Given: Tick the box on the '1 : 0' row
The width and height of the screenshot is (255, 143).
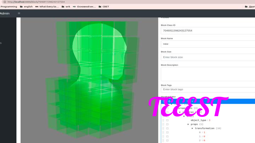Looking at the screenshot, I should point(167,137).
